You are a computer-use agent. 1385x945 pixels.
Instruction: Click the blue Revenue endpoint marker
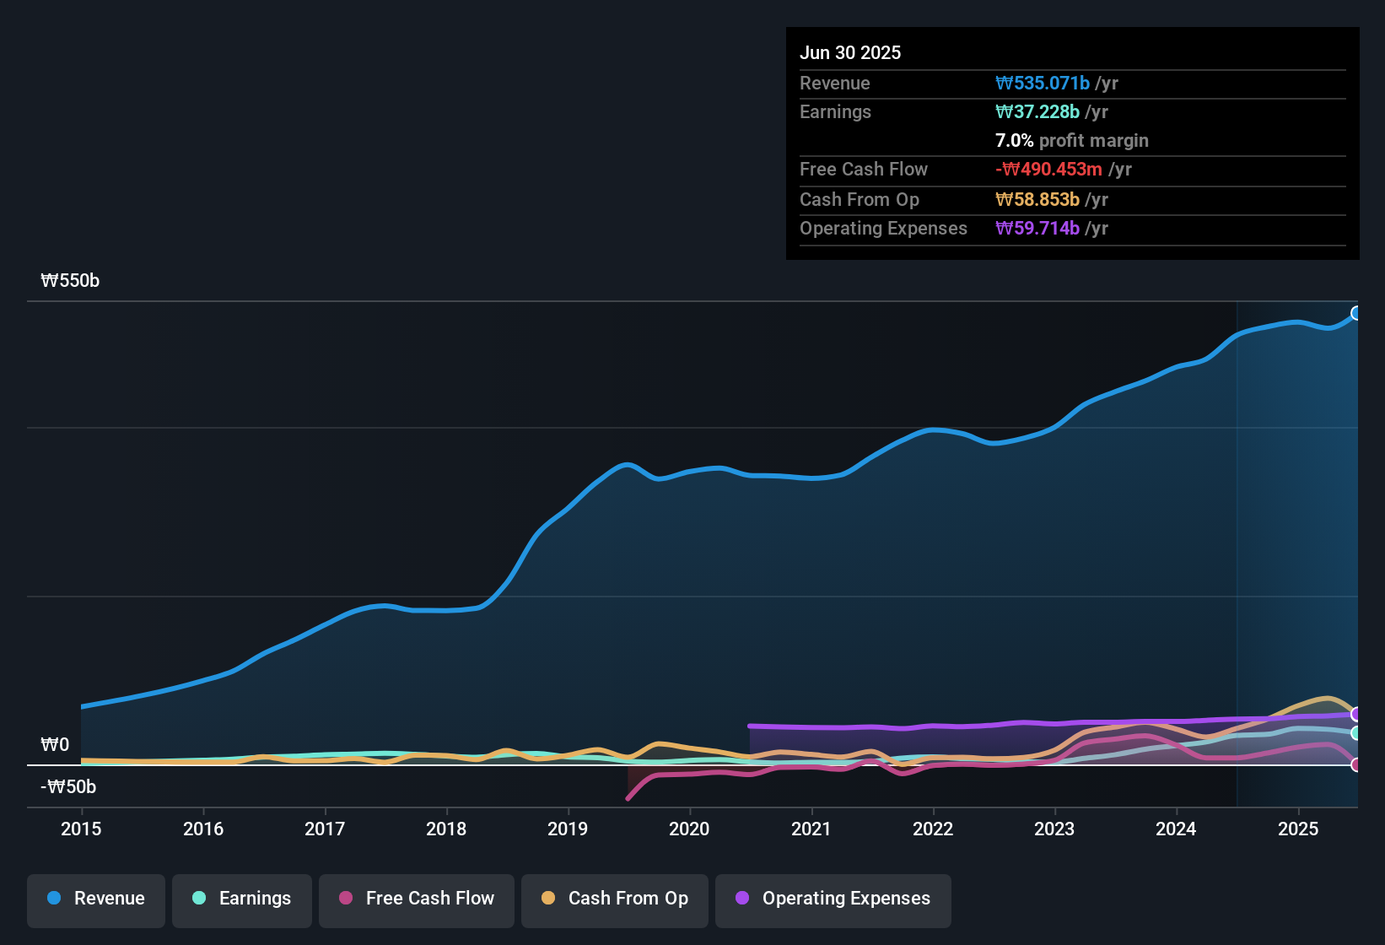tap(1356, 314)
